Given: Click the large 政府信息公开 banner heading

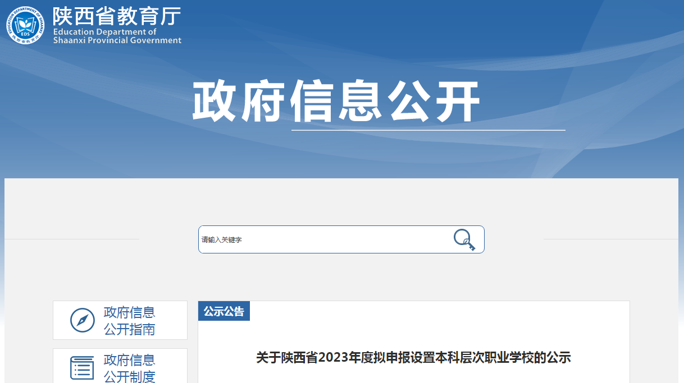Looking at the screenshot, I should click(336, 102).
